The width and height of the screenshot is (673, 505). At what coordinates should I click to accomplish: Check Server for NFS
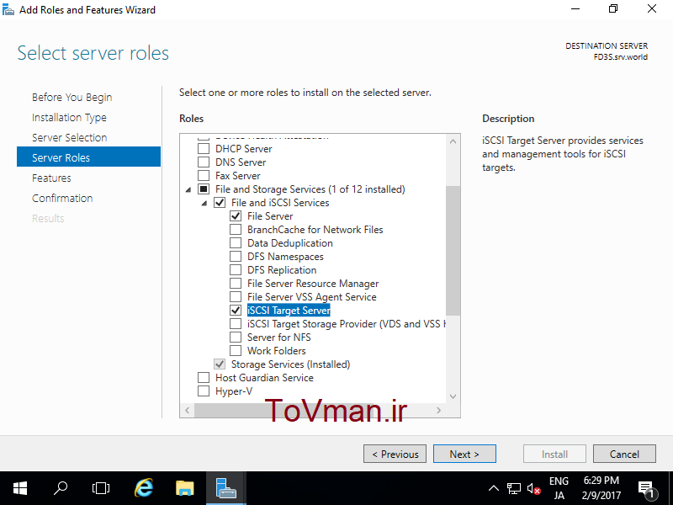(236, 338)
